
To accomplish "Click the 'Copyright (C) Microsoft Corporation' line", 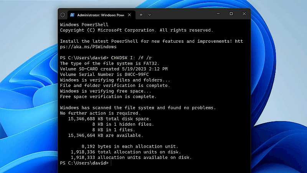I will pyautogui.click(x=137, y=30).
